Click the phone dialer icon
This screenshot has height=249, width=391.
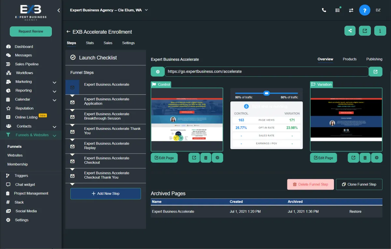(324, 10)
